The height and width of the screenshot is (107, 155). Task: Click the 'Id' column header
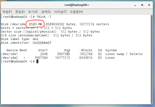(100, 50)
